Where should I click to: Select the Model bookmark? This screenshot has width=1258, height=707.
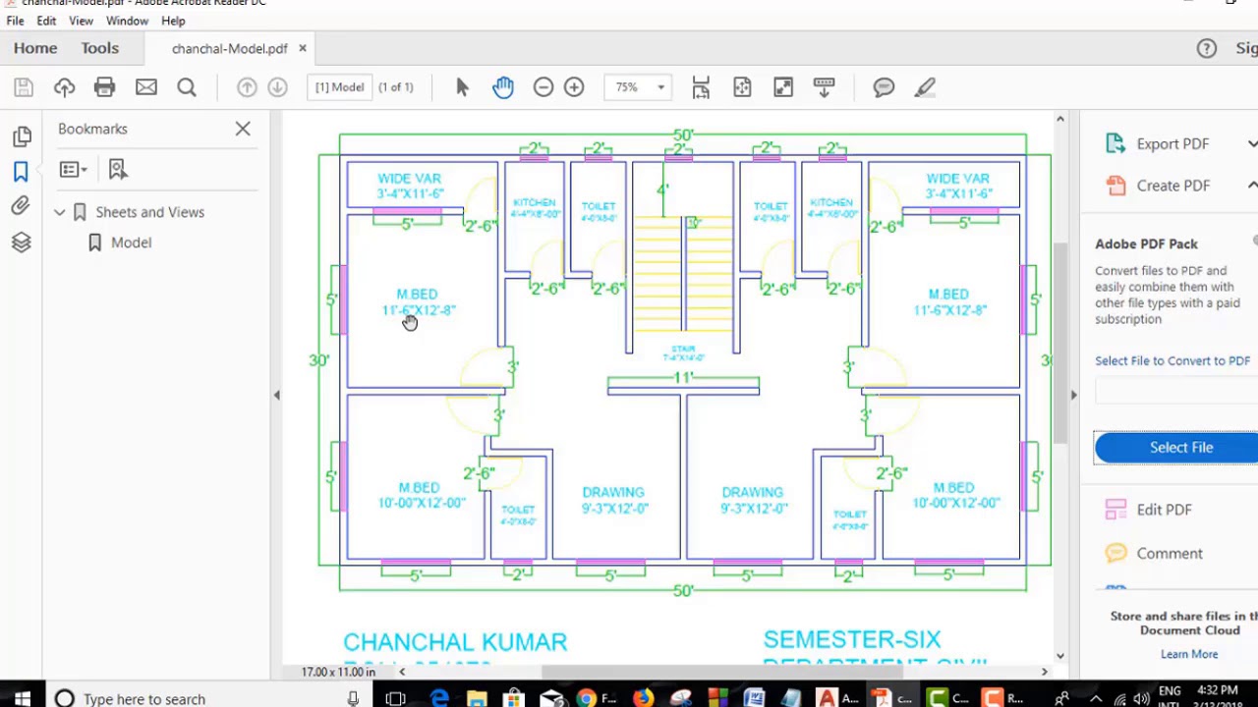click(131, 243)
